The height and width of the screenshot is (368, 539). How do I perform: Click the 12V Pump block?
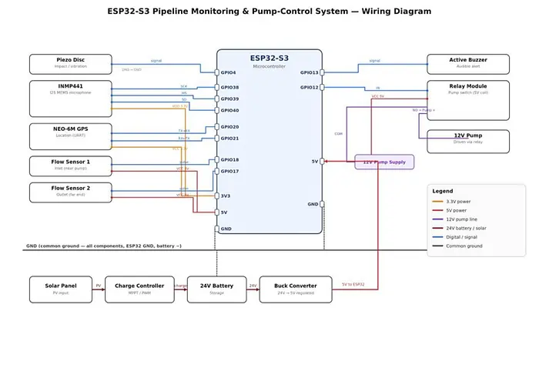coord(468,141)
